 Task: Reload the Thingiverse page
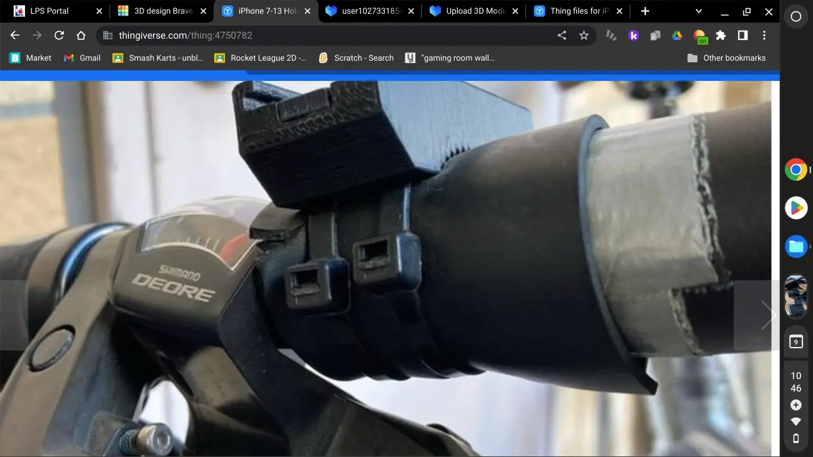tap(59, 36)
